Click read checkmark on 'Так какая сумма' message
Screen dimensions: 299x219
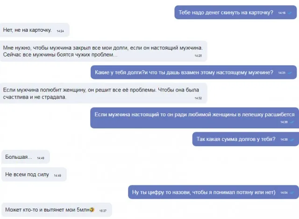(x=292, y=140)
